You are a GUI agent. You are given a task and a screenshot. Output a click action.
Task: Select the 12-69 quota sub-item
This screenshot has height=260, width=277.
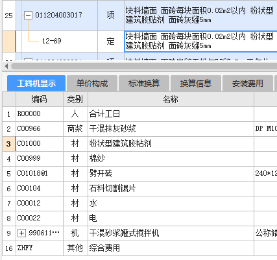[52, 41]
